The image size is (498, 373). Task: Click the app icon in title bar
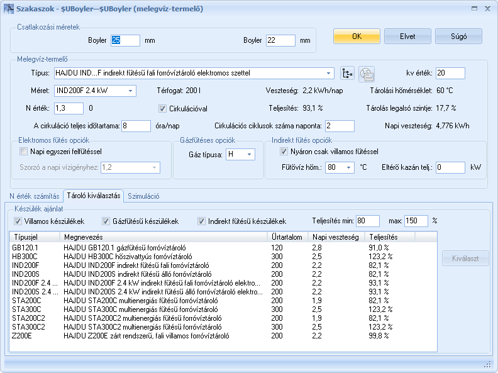coord(9,9)
